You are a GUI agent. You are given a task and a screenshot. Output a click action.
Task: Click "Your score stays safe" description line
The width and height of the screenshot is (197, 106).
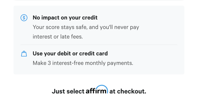pos(86,27)
